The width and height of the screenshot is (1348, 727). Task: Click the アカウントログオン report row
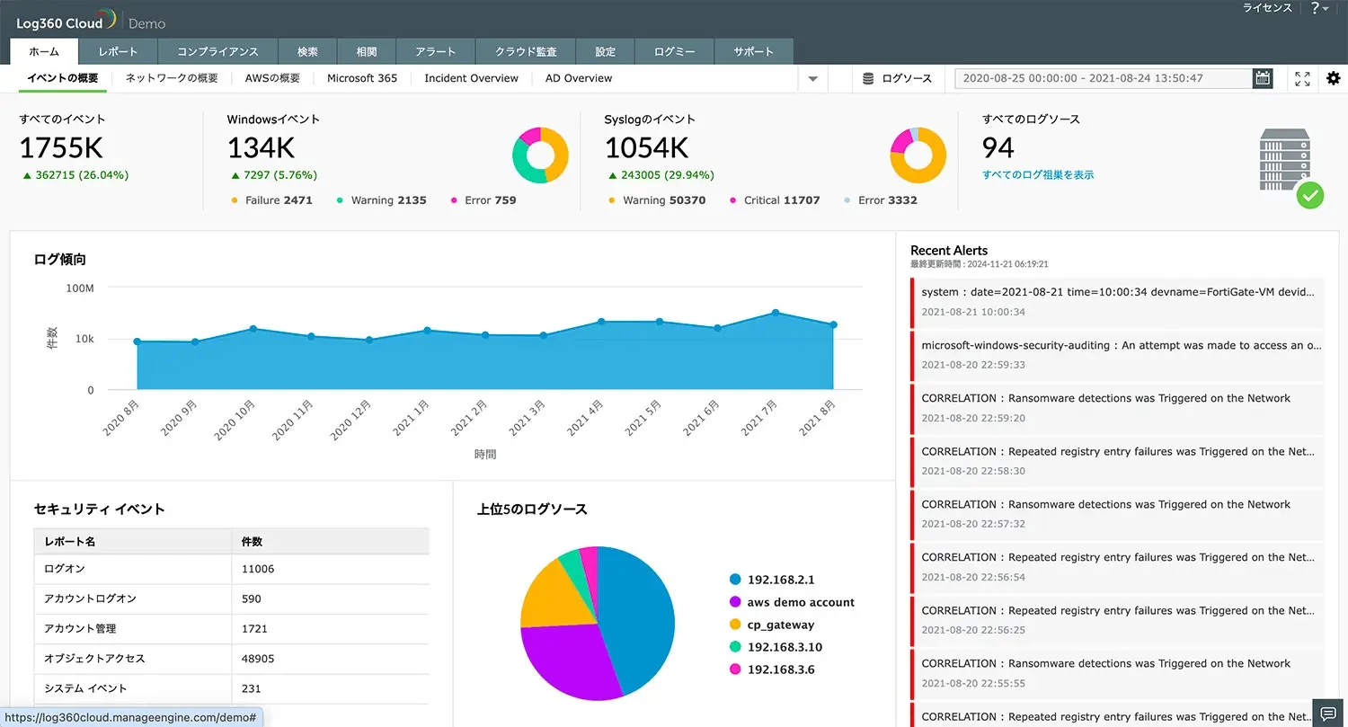click(232, 598)
